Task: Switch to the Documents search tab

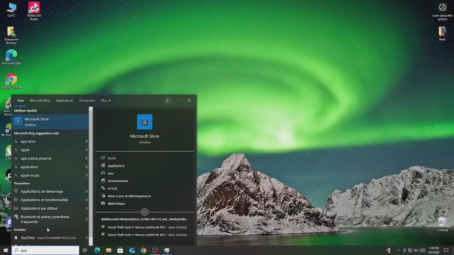Action: click(x=87, y=101)
